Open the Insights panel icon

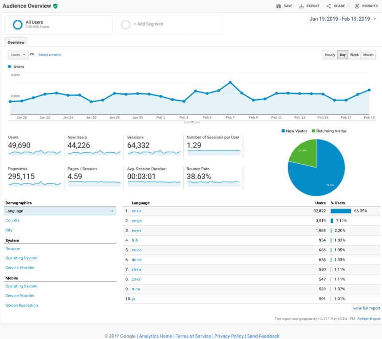click(x=357, y=6)
